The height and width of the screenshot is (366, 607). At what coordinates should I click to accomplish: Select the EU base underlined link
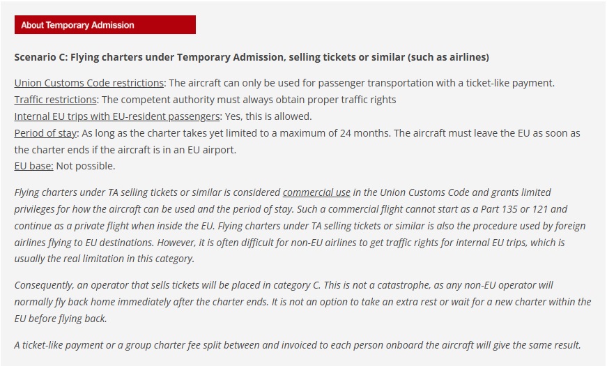click(x=33, y=166)
